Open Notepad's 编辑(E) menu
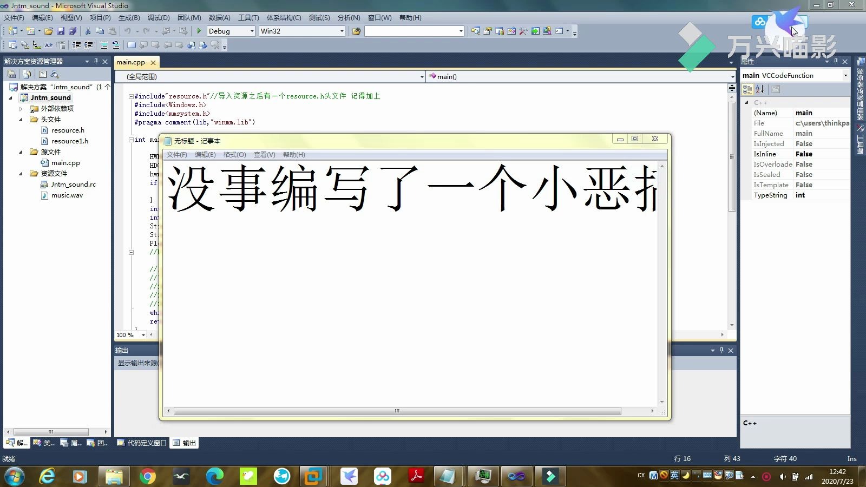The image size is (866, 487). (205, 155)
